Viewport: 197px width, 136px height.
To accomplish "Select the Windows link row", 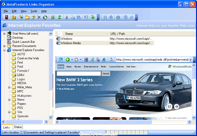I will point(105,39).
